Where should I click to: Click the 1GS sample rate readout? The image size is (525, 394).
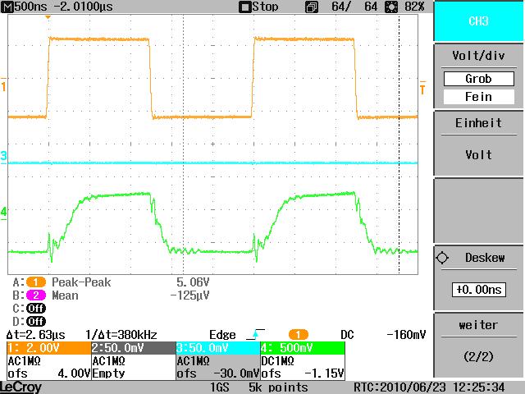click(x=219, y=387)
